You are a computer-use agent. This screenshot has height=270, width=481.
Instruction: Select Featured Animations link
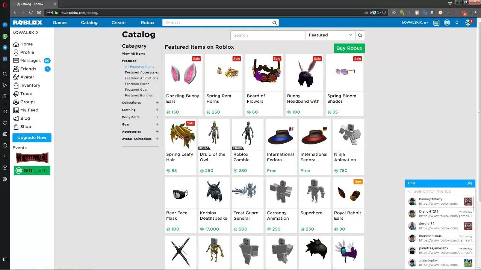pos(141,78)
